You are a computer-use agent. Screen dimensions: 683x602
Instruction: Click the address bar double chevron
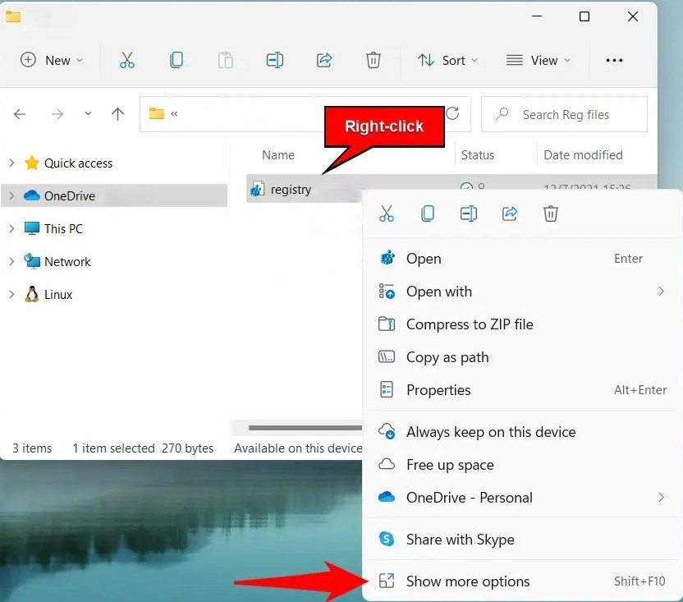[174, 114]
